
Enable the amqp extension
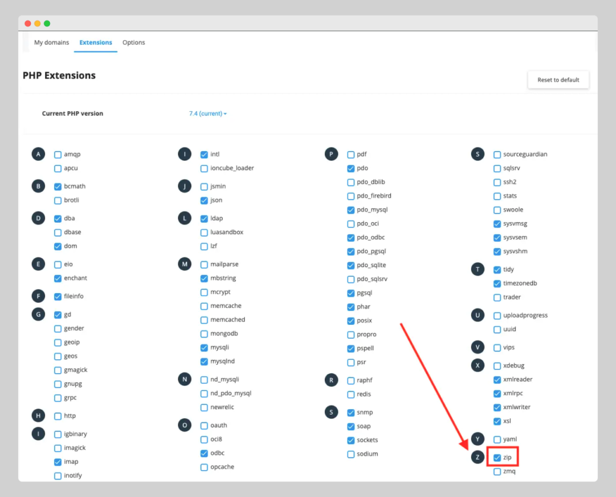57,154
